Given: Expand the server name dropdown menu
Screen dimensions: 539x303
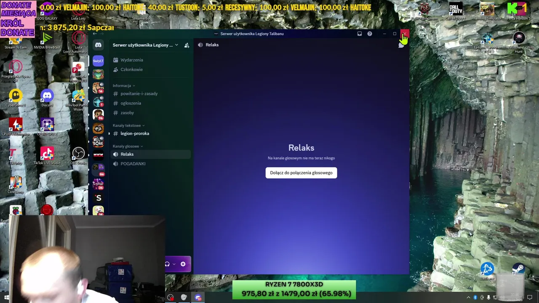Looking at the screenshot, I should [176, 45].
